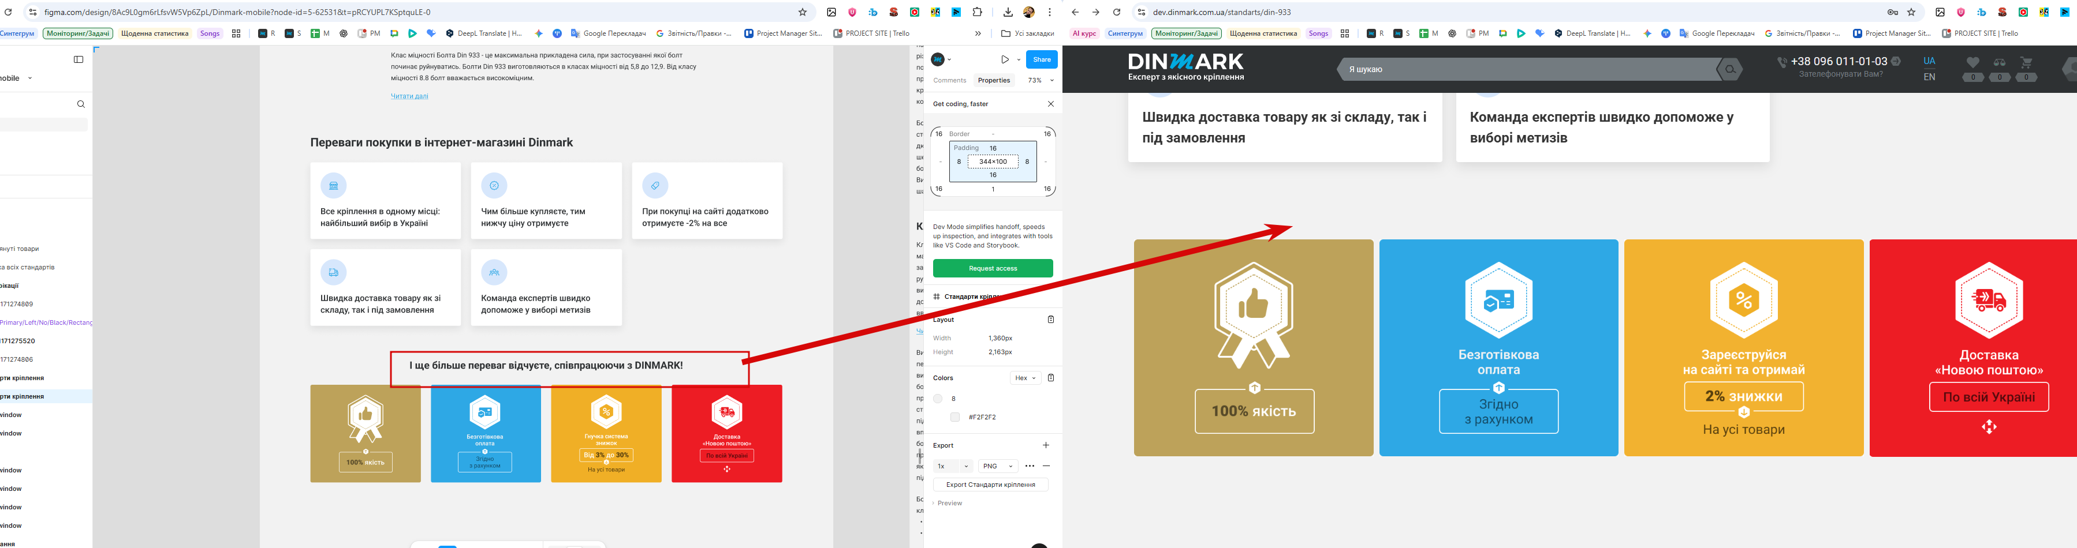2077x548 pixels.
Task: Reload the dev.dinmark.com.ua page
Action: [x=1117, y=12]
